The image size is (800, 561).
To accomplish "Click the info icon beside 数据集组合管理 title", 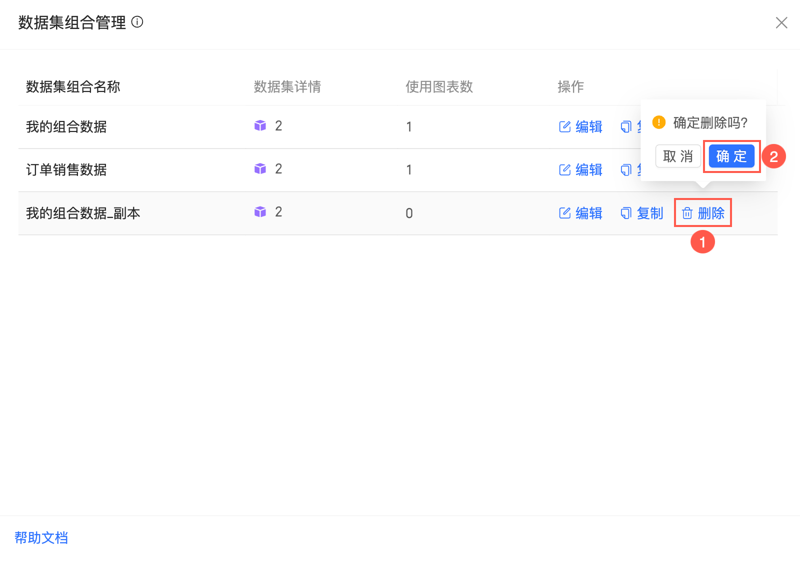I will 137,22.
